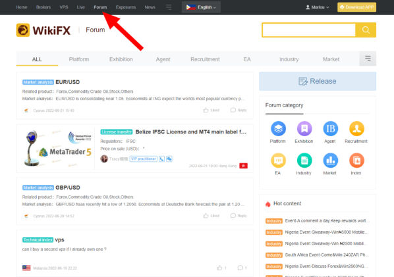Switch to the EA tab
394x277 pixels.
pyautogui.click(x=247, y=59)
